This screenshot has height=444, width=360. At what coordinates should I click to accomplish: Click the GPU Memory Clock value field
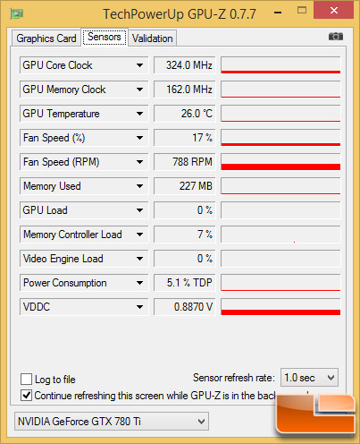pyautogui.click(x=184, y=90)
